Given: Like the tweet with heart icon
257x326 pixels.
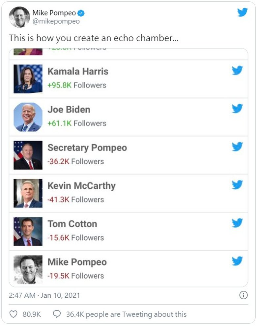Looking at the screenshot, I should 13,314.
